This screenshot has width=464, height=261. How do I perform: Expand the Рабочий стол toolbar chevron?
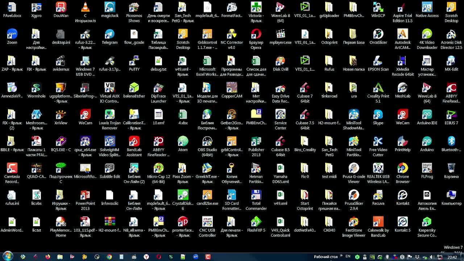pyautogui.click(x=341, y=256)
